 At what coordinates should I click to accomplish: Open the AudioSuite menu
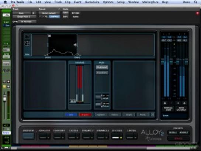[x=92, y=2]
